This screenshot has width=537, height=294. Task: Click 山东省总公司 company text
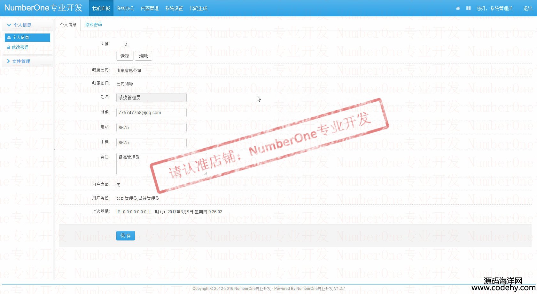[x=129, y=70]
